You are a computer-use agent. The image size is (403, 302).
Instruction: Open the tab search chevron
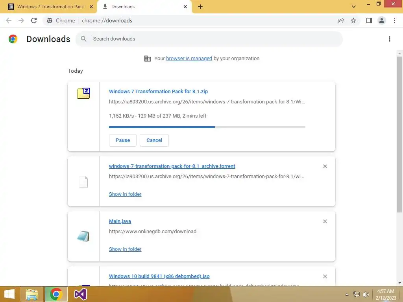(354, 7)
